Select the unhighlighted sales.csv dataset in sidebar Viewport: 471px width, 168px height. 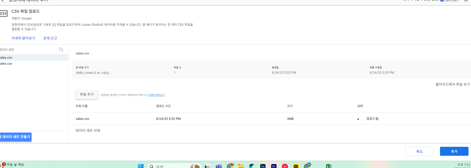(34, 63)
